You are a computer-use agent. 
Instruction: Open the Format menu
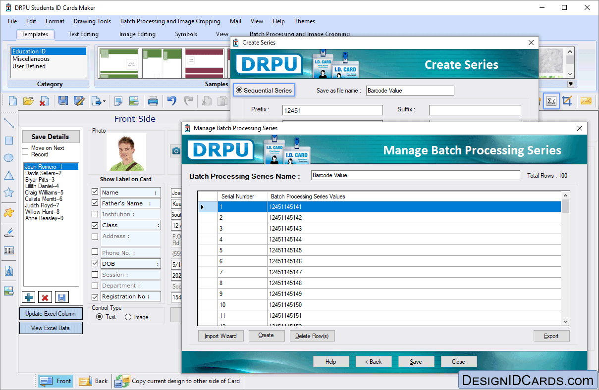pyautogui.click(x=54, y=21)
